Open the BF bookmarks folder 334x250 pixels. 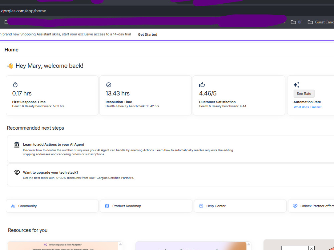coord(296,22)
